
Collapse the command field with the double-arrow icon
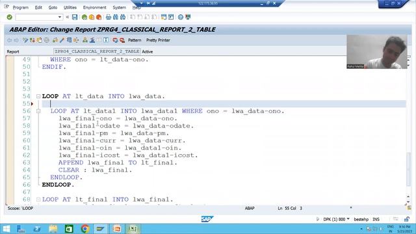pos(68,18)
